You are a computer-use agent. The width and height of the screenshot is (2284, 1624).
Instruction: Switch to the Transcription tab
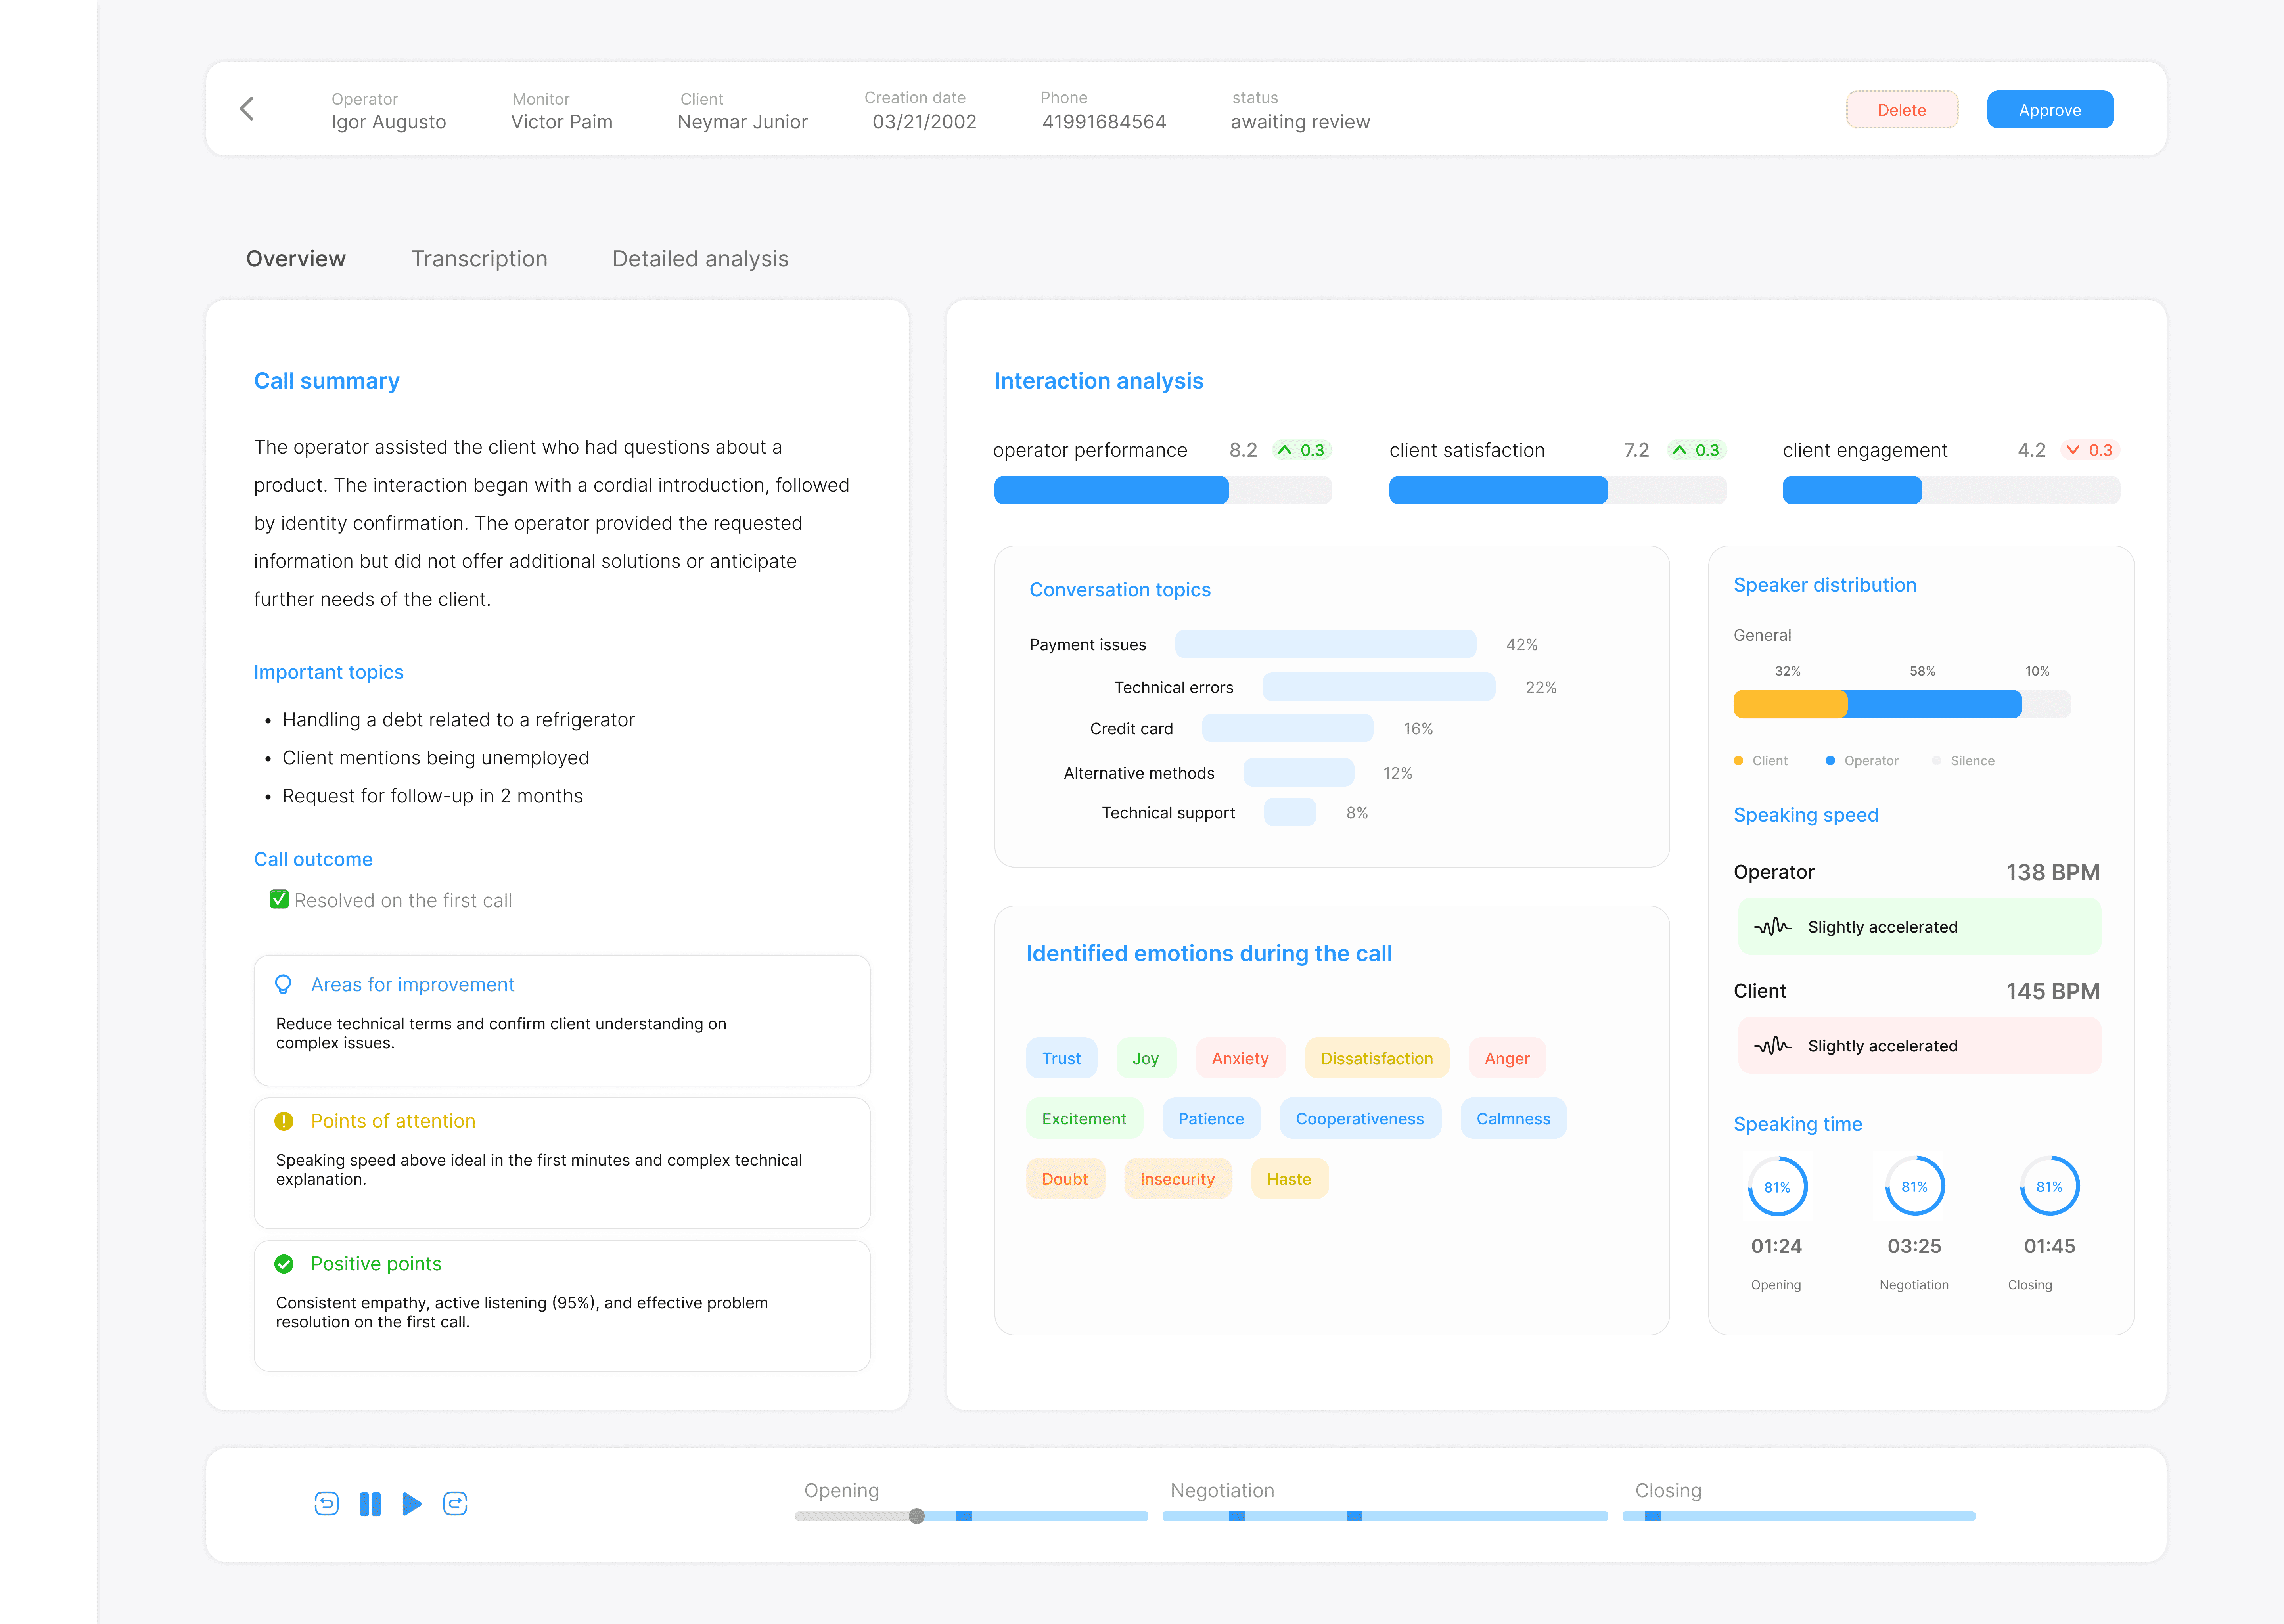pyautogui.click(x=479, y=259)
